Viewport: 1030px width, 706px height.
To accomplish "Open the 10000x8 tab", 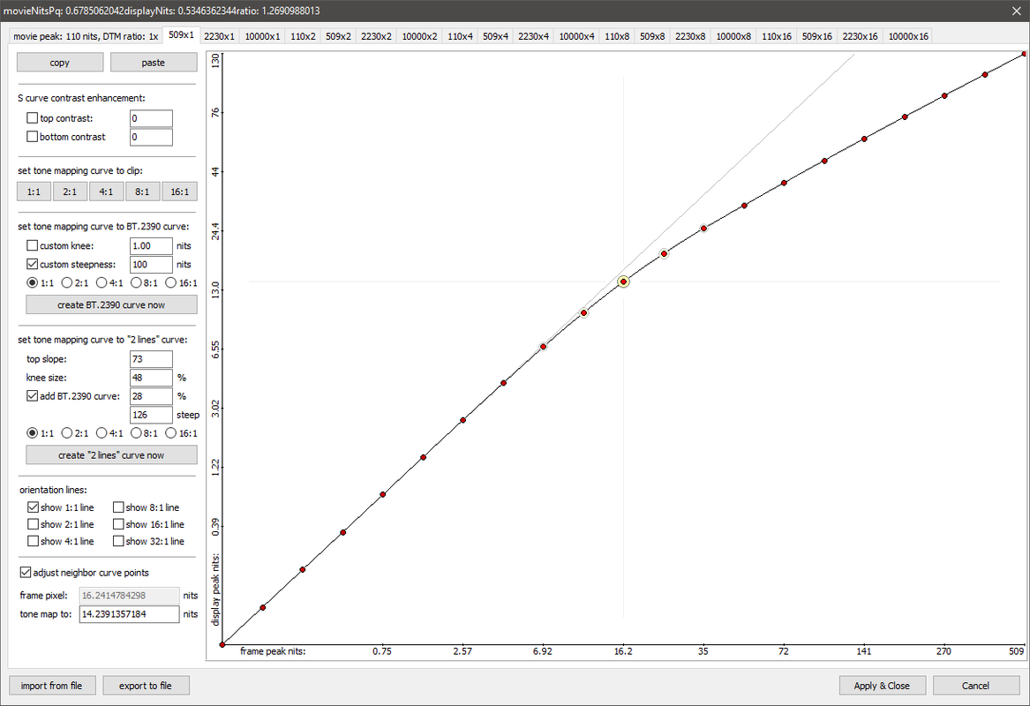I will tap(733, 36).
